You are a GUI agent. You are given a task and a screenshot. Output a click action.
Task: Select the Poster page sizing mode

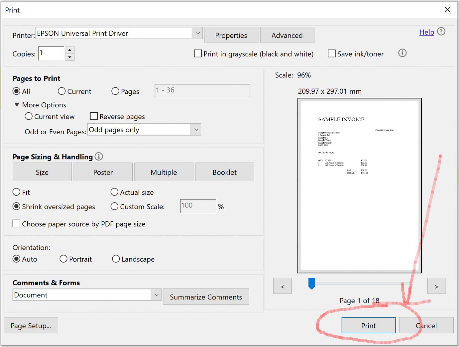[x=103, y=172]
